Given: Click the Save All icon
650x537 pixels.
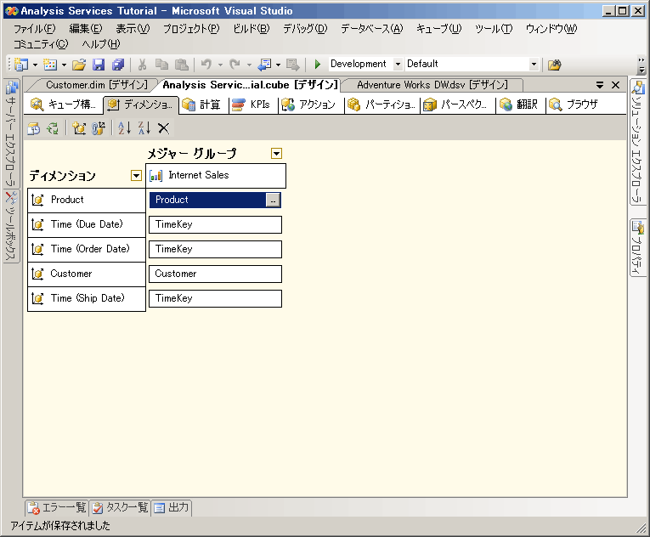Looking at the screenshot, I should tap(118, 65).
